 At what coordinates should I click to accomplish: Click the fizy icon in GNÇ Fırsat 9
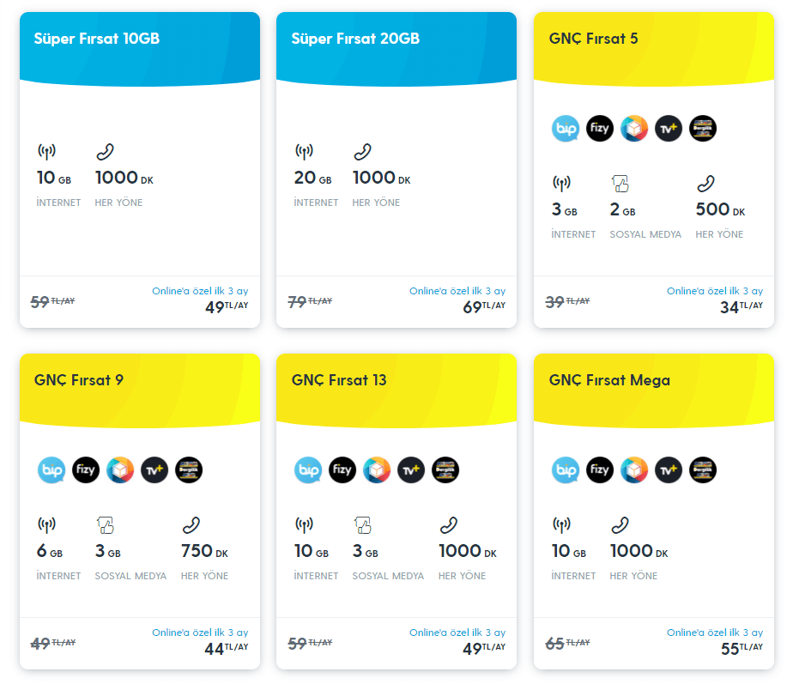click(86, 469)
